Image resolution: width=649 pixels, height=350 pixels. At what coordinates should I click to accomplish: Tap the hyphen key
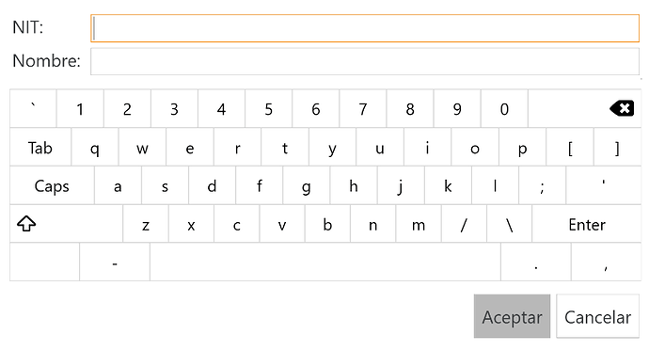click(115, 262)
